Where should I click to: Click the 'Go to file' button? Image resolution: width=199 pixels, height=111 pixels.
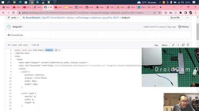tap(175, 18)
